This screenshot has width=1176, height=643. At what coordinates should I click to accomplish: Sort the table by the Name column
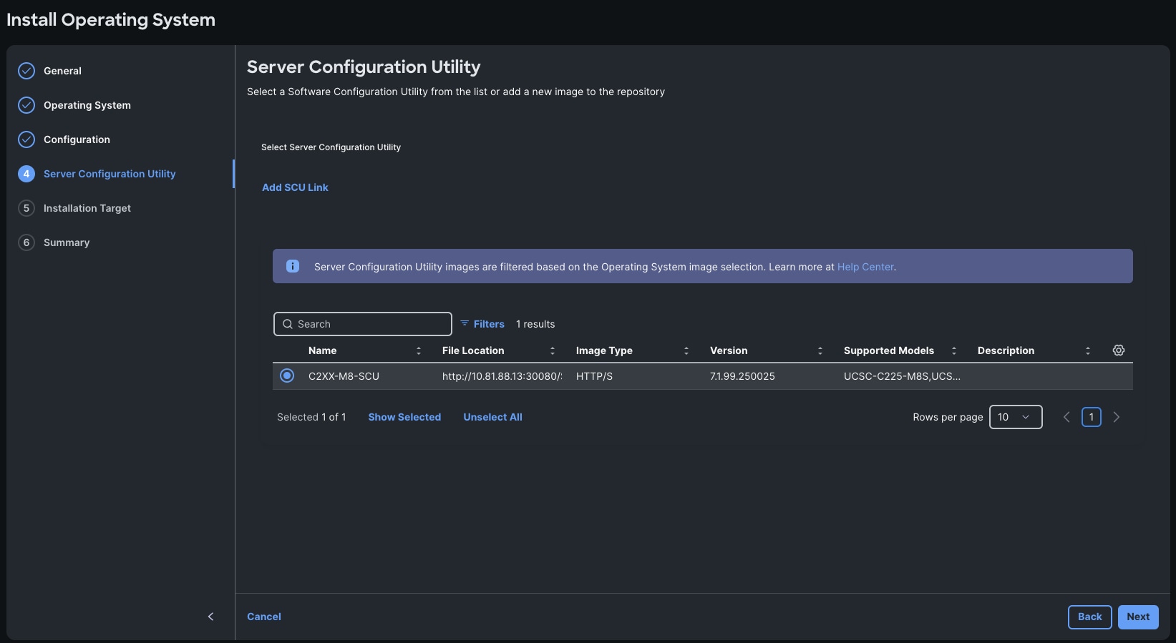point(419,350)
